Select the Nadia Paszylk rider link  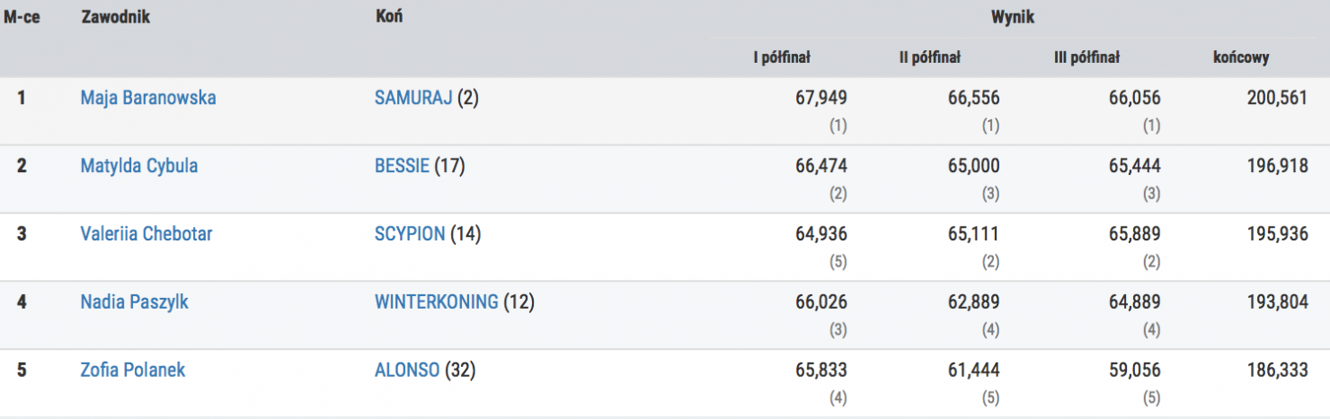[135, 302]
